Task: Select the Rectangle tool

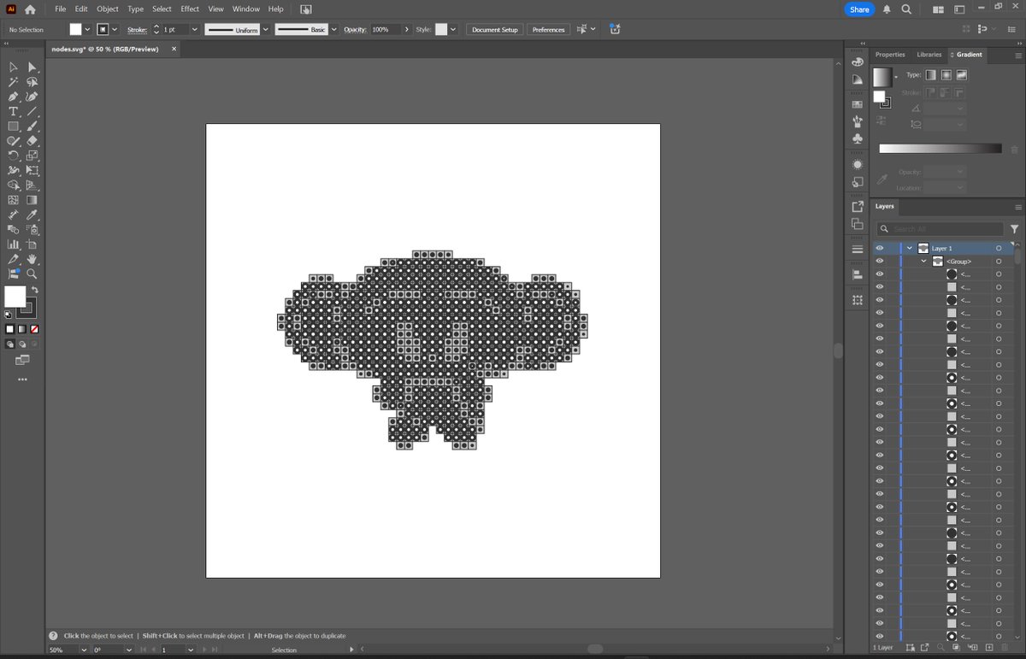Action: pyautogui.click(x=14, y=126)
